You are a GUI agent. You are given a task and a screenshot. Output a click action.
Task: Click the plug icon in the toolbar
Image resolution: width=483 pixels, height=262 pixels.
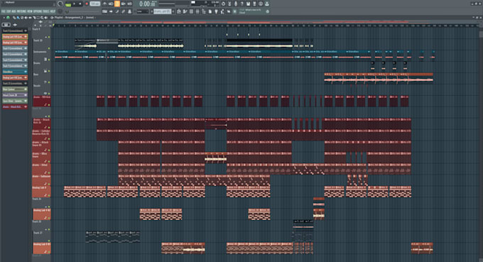(x=216, y=11)
